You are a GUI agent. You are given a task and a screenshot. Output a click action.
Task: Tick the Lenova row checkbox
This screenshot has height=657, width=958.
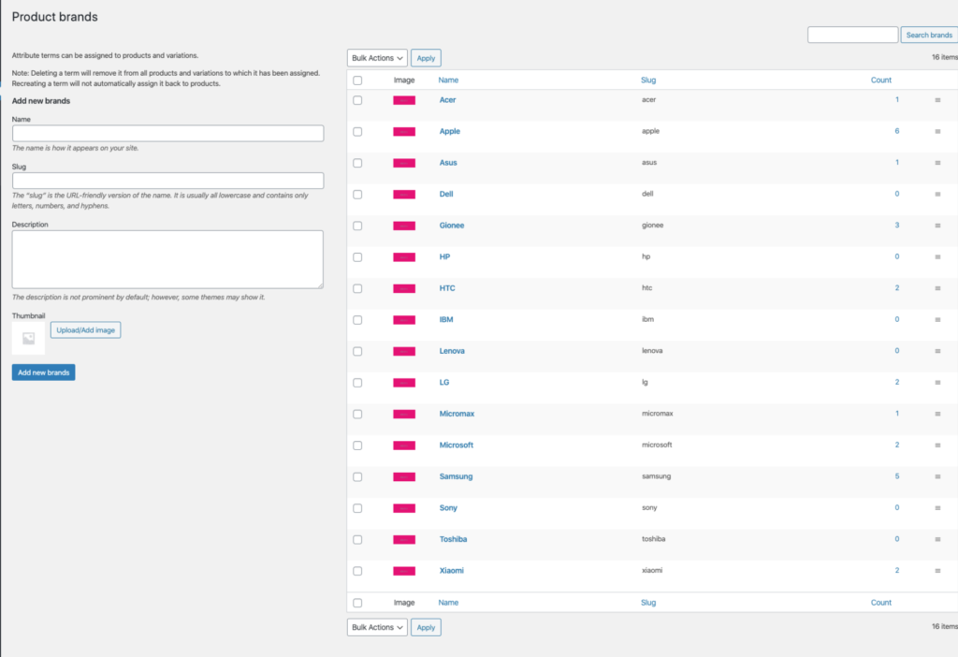357,351
